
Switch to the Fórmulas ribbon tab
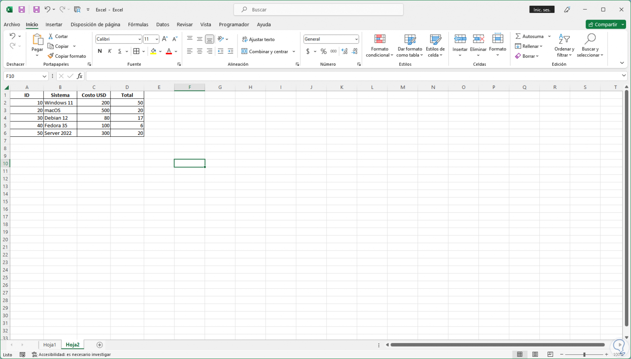click(x=138, y=24)
